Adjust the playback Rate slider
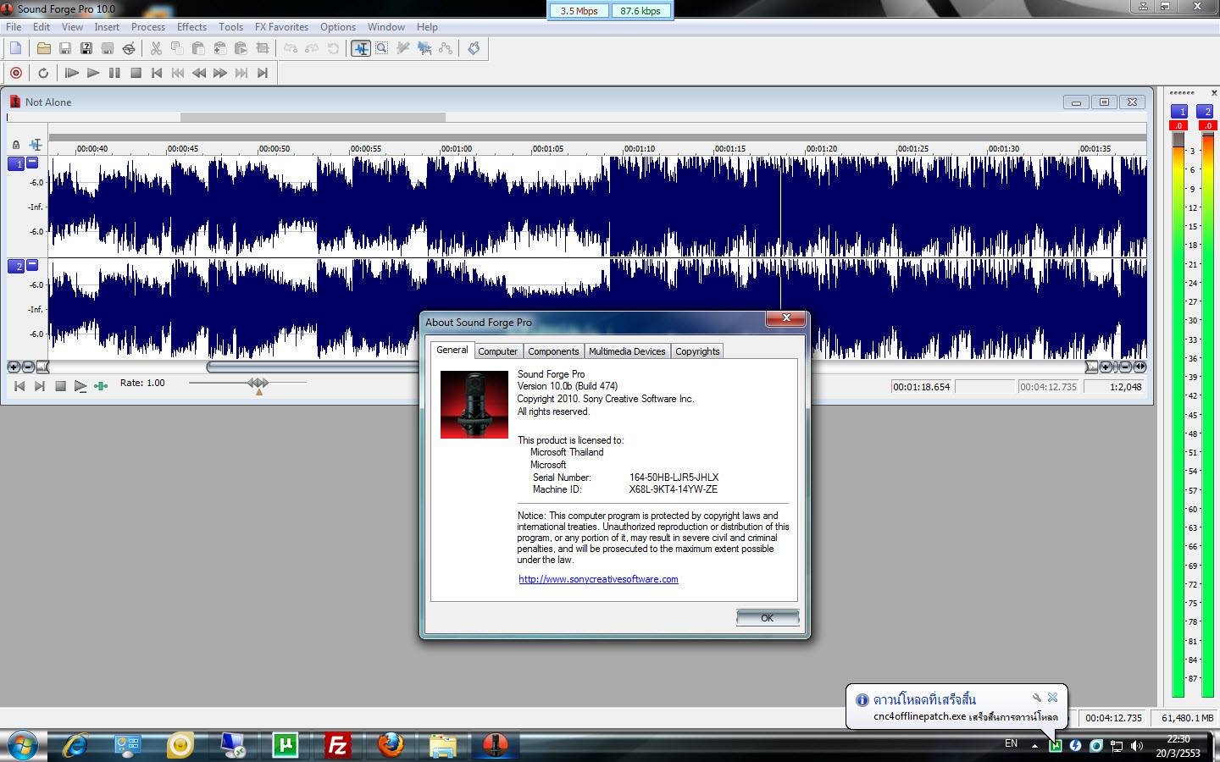Image resolution: width=1220 pixels, height=762 pixels. pyautogui.click(x=258, y=384)
